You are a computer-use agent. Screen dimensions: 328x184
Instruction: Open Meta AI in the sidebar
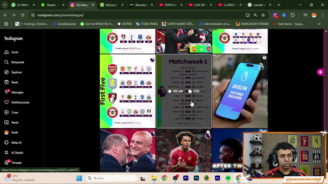(x=13, y=143)
